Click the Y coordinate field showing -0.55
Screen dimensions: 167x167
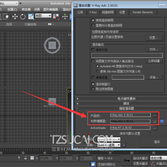(x=65, y=158)
